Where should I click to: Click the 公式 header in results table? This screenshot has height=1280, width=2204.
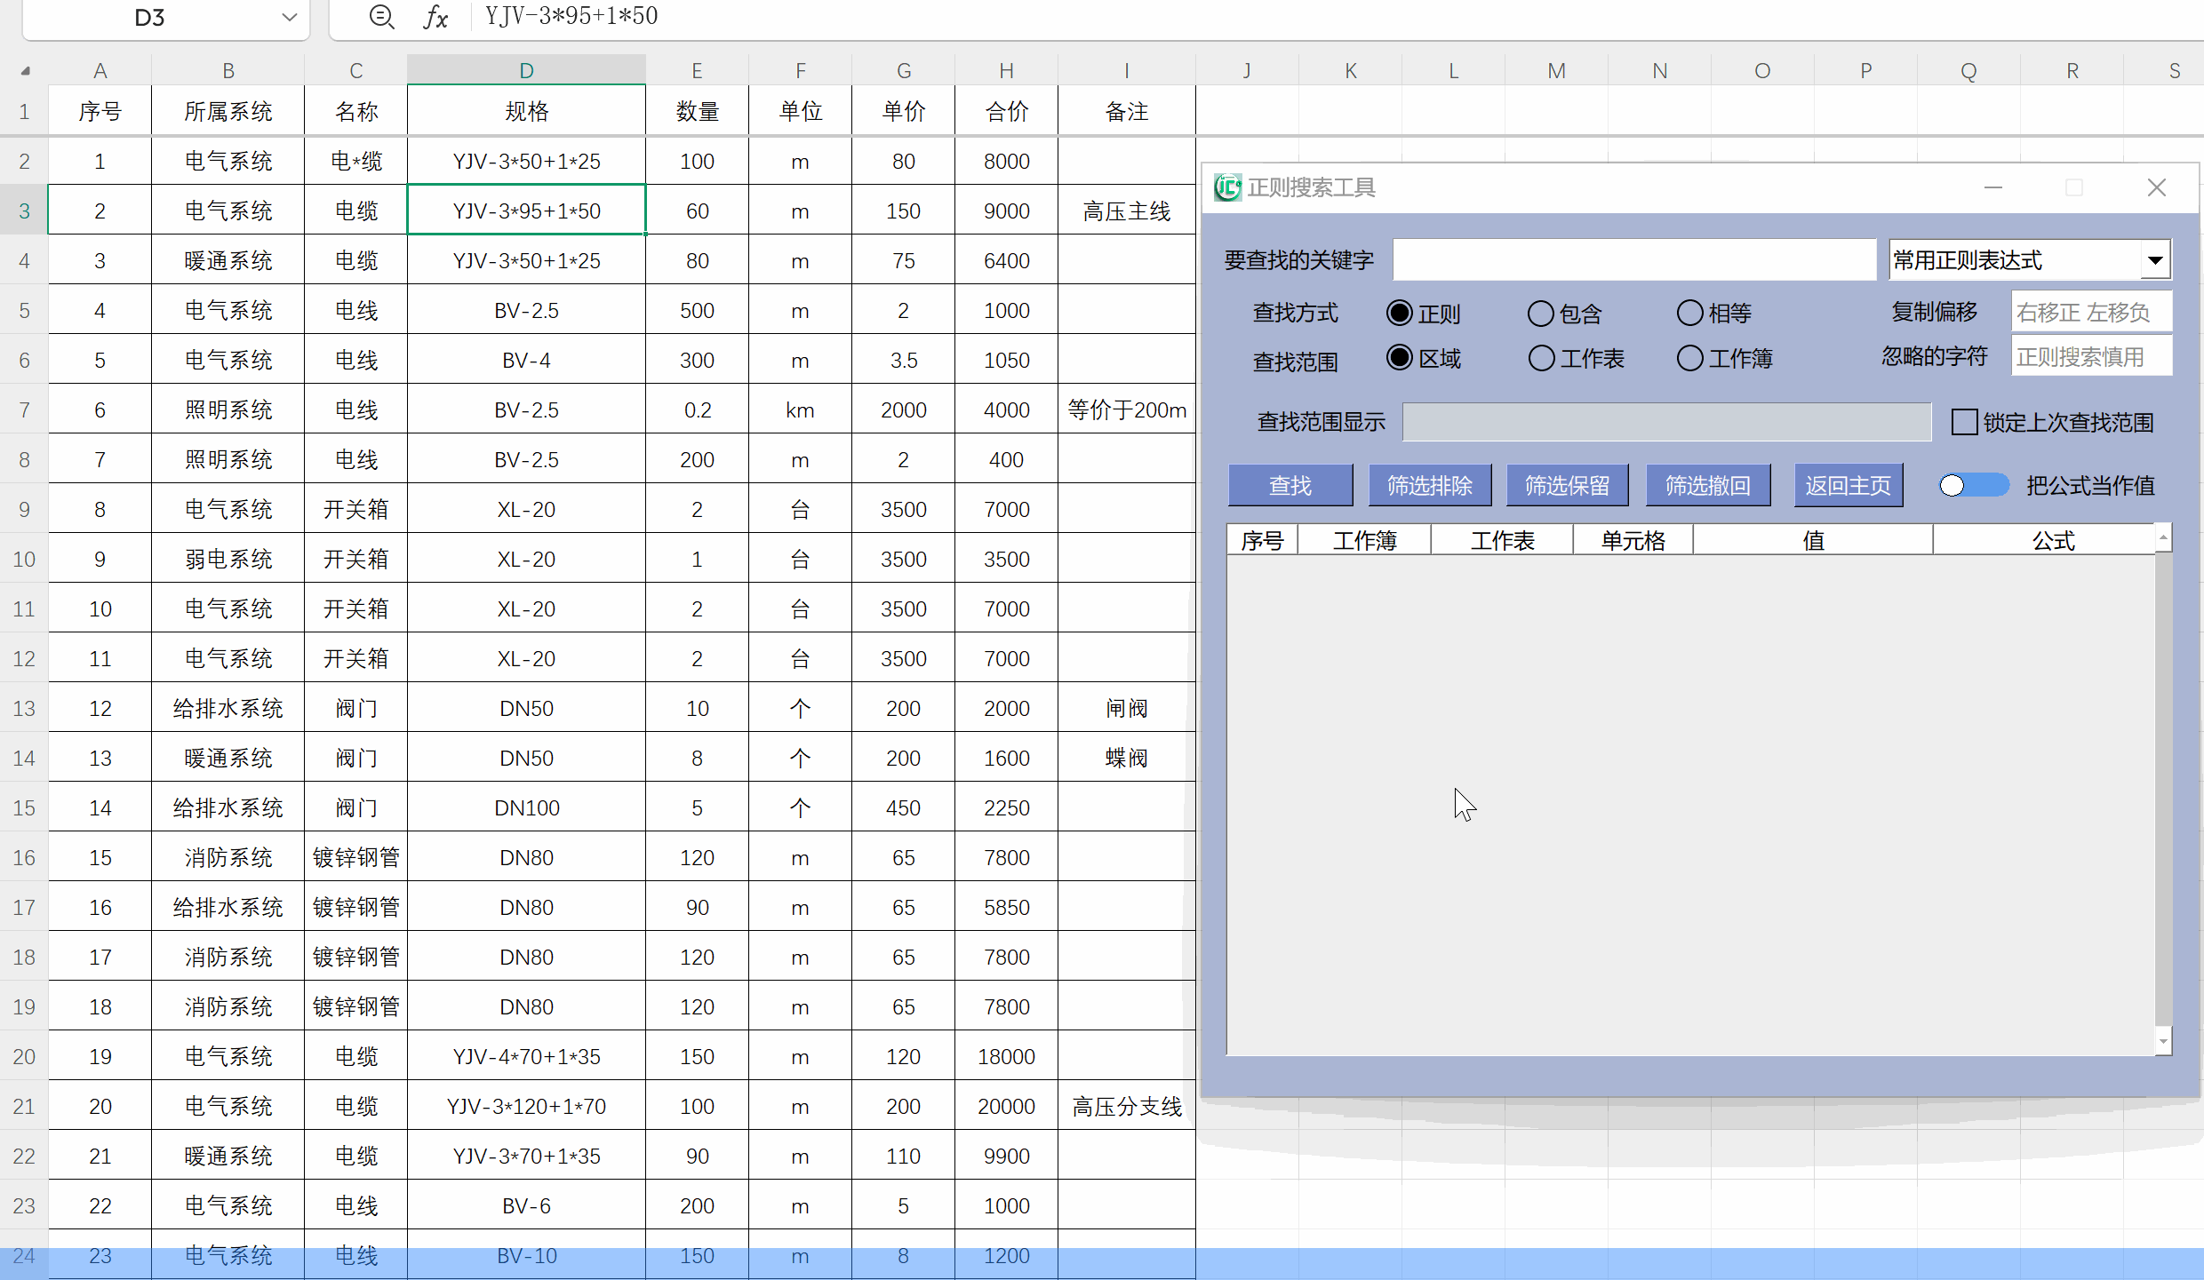2051,540
